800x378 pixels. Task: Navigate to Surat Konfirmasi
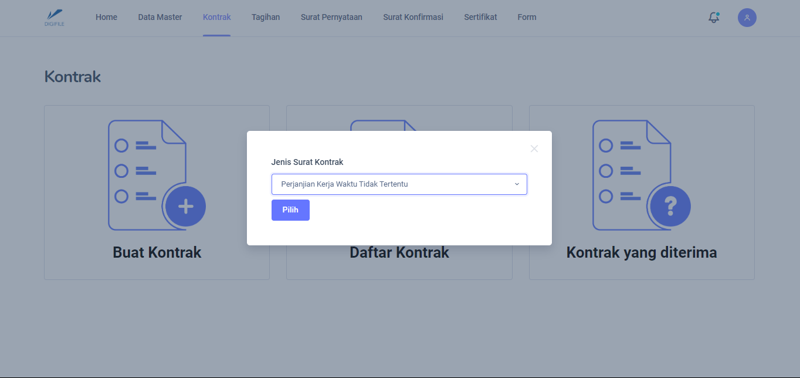coord(413,17)
